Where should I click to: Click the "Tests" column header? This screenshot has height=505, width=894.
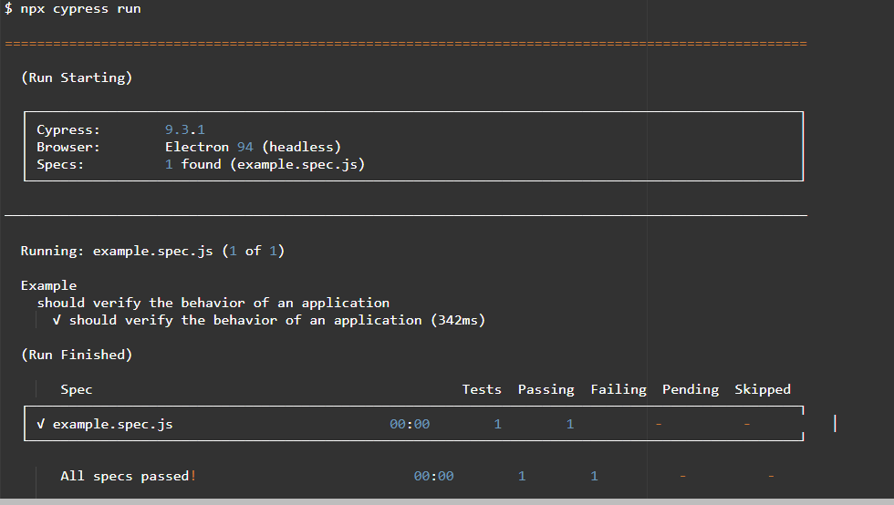(x=482, y=389)
